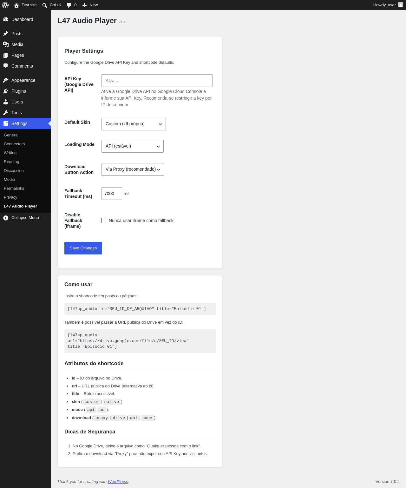Click the Collapse Menu arrow icon

click(x=6, y=218)
